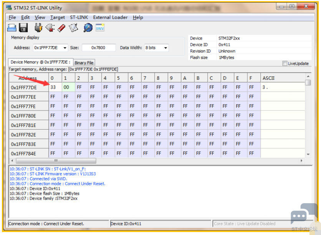Click address row 0x1FFF783E
The height and width of the screenshot is (235, 321).
pos(29,144)
